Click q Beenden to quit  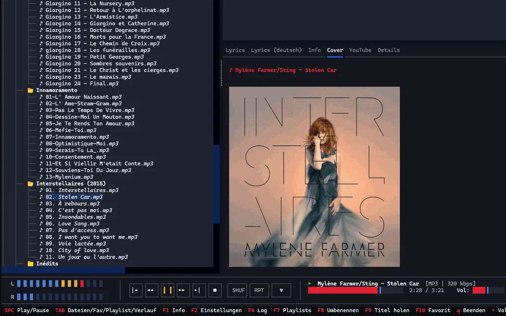click(x=471, y=311)
